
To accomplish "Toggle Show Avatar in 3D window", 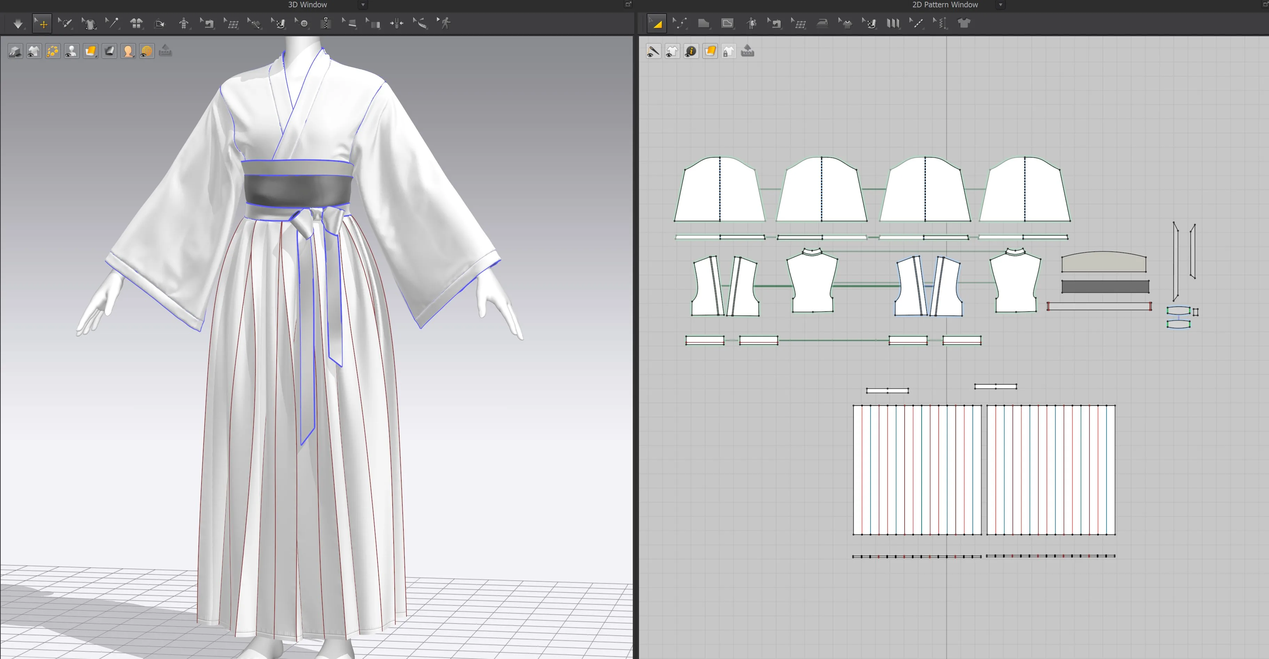I will coord(71,51).
